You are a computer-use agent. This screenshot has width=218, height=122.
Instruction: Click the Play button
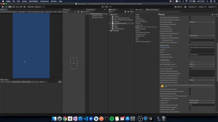pos(103,7)
